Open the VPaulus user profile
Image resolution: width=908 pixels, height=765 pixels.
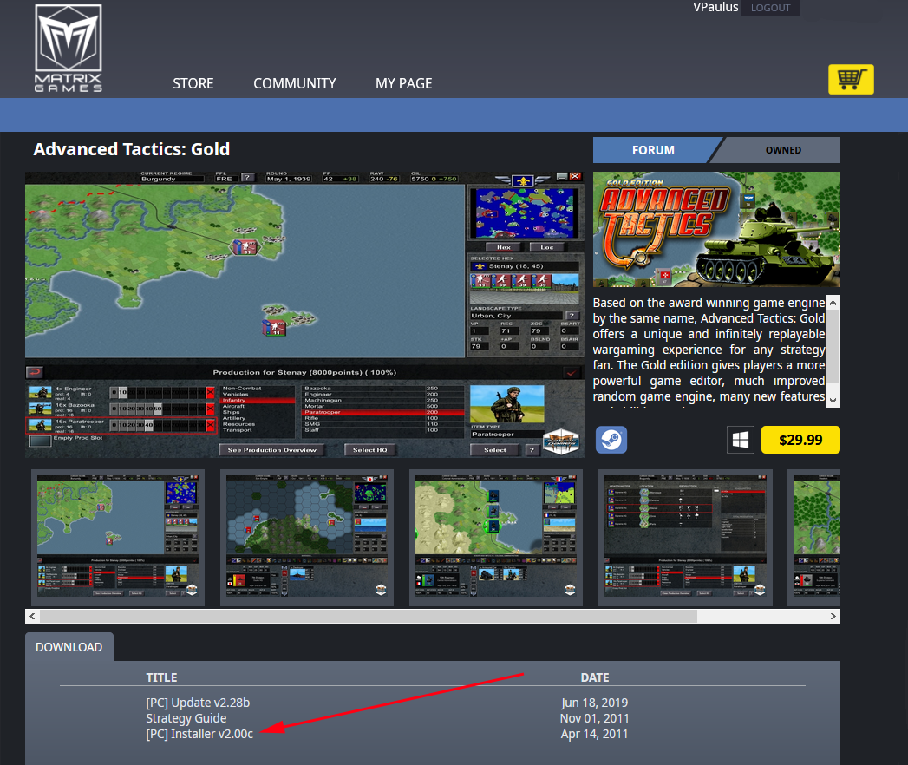tap(715, 8)
